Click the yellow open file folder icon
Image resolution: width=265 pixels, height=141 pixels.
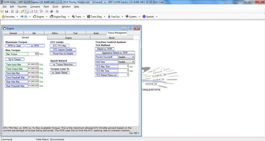pos(2,11)
